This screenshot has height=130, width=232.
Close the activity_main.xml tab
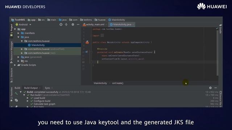coord(106,25)
